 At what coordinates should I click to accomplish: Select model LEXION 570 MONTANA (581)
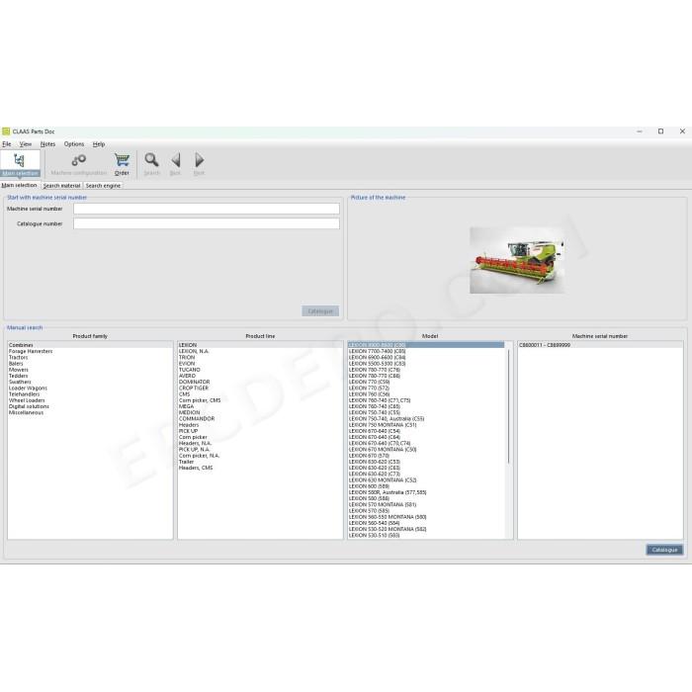(426, 504)
